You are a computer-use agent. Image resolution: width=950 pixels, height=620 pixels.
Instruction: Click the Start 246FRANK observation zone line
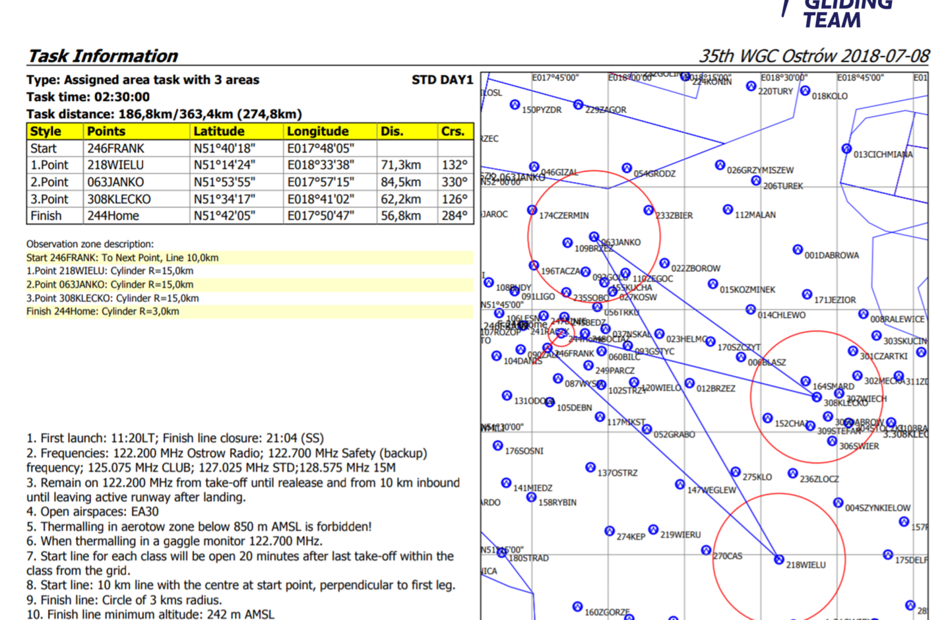pos(123,258)
